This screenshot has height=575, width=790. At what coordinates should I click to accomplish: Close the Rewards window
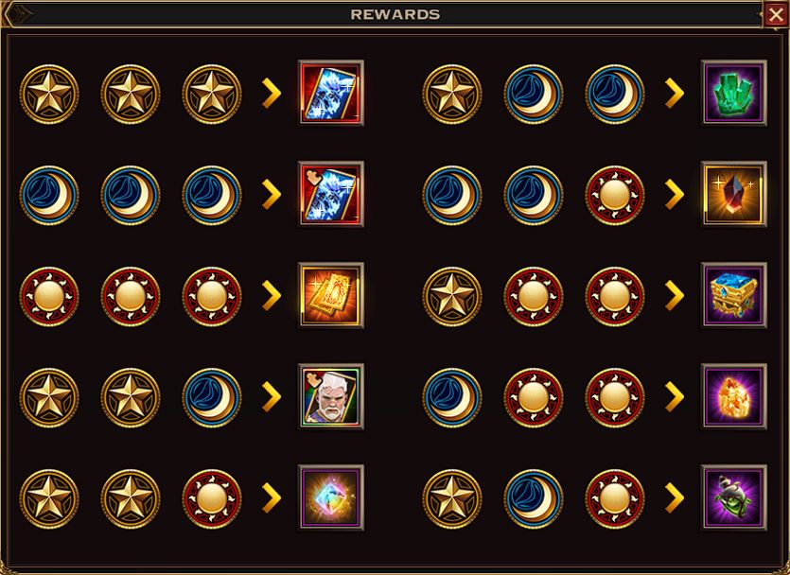coord(776,14)
